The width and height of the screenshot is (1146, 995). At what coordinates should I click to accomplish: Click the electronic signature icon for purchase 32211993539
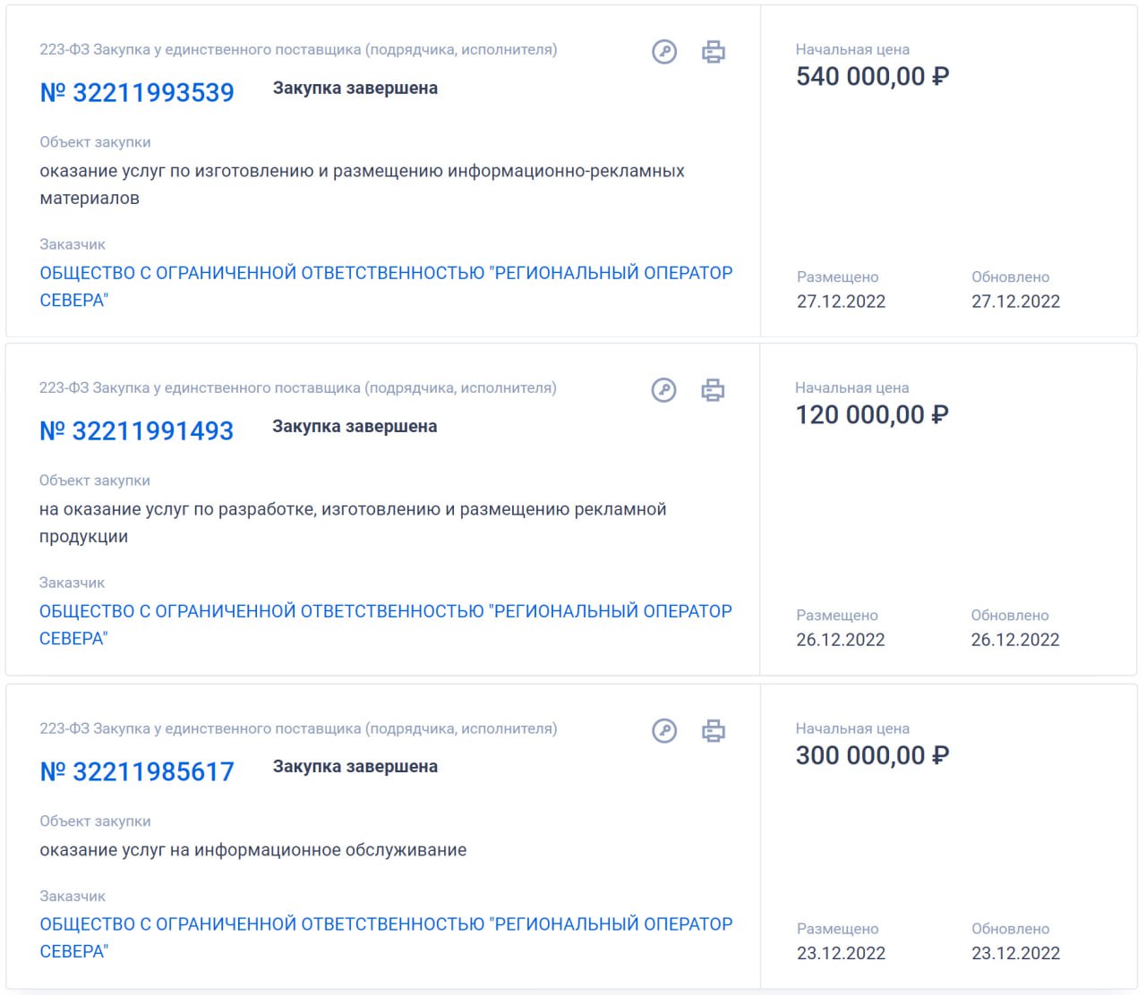pos(664,52)
